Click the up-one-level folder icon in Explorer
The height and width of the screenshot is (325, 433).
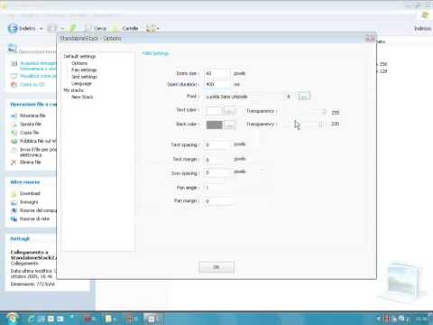(x=73, y=28)
